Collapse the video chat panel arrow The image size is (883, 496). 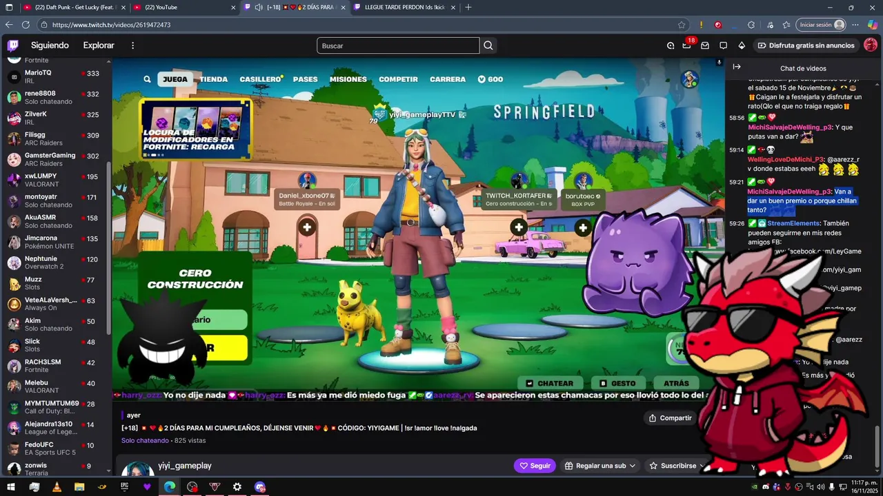click(737, 67)
